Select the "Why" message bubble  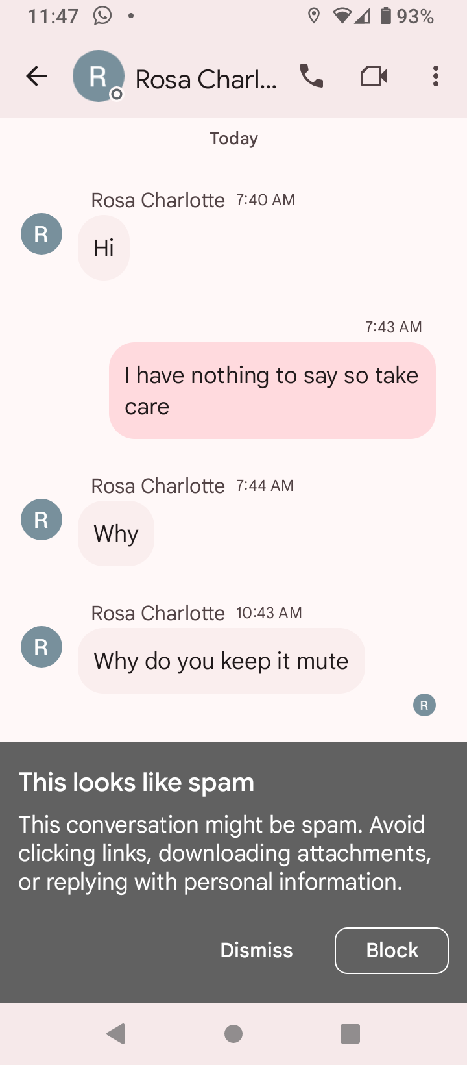(116, 533)
